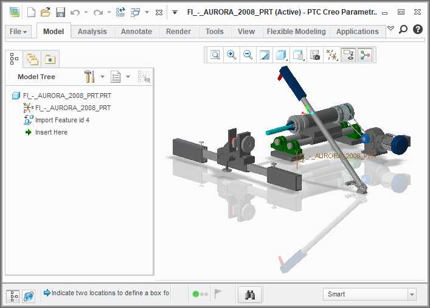Open the Applications tab
The height and width of the screenshot is (308, 430).
point(358,32)
